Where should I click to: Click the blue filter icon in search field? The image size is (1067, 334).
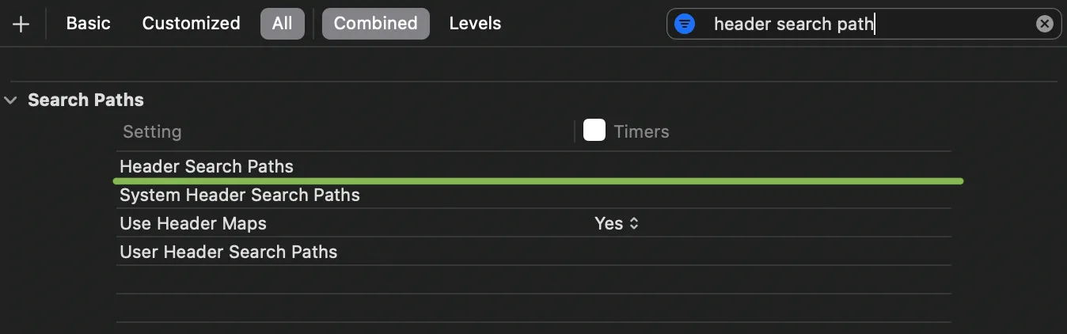click(685, 24)
